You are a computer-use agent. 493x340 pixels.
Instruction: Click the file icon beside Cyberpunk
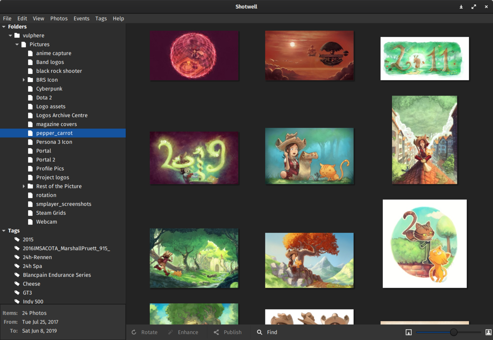(x=30, y=89)
